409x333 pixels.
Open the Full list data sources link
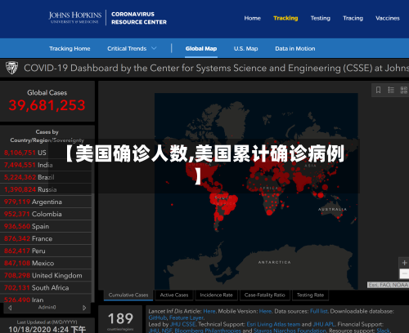(x=319, y=311)
